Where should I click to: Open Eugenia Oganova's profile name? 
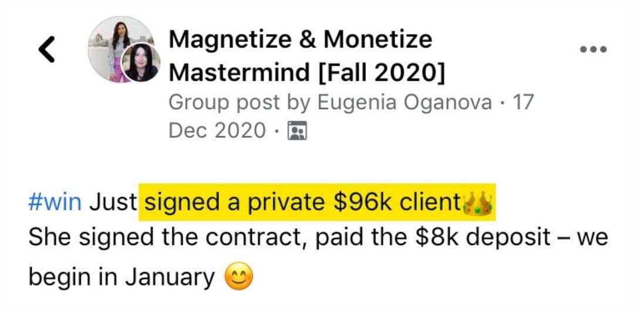pyautogui.click(x=404, y=102)
